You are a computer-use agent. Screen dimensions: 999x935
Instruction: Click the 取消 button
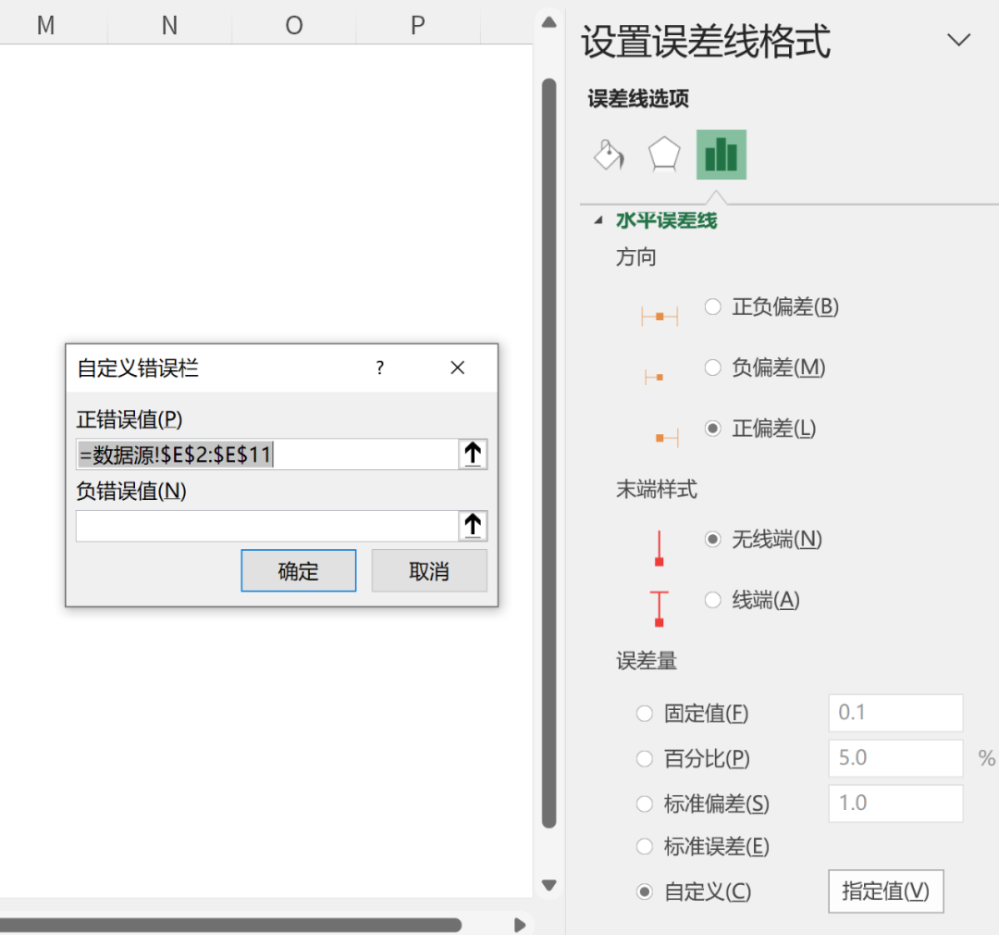(429, 571)
